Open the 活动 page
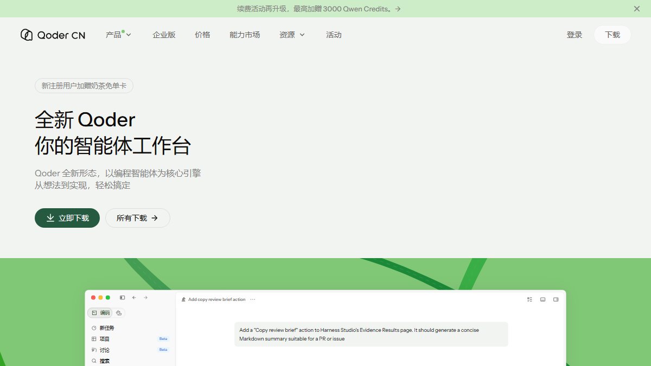Viewport: 651px width, 366px height. (x=334, y=35)
